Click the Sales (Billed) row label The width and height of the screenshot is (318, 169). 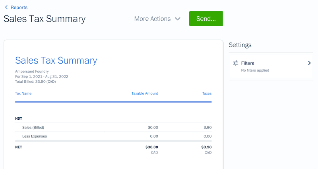coord(33,128)
